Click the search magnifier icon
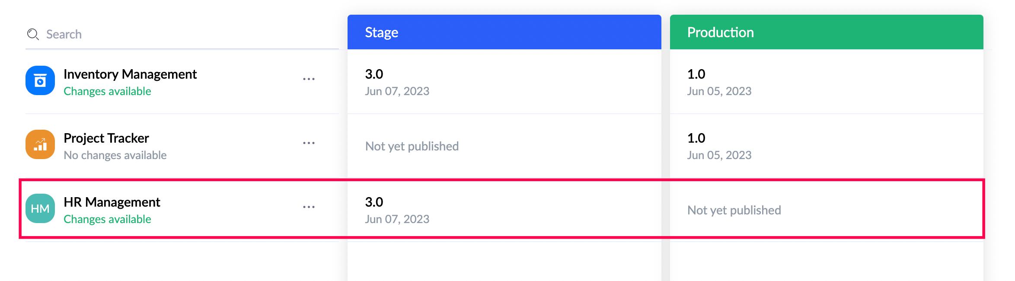 (x=33, y=34)
